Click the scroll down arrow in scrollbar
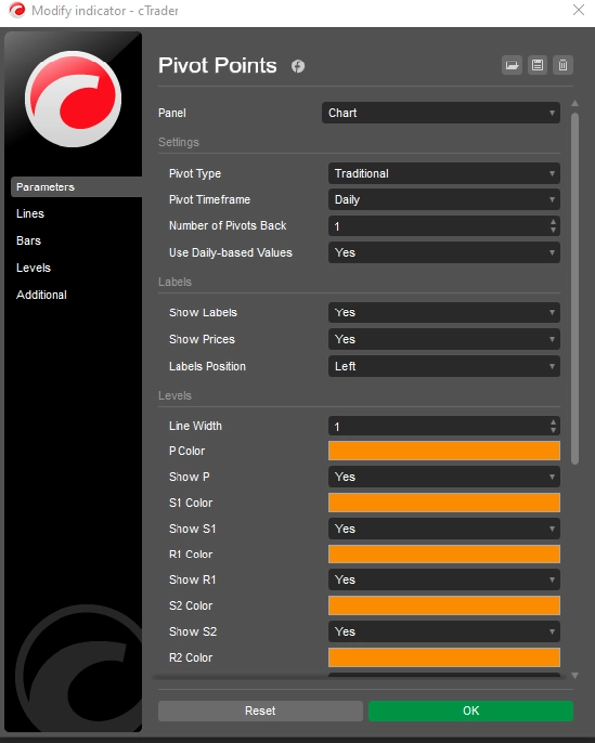595x743 pixels. [x=575, y=675]
